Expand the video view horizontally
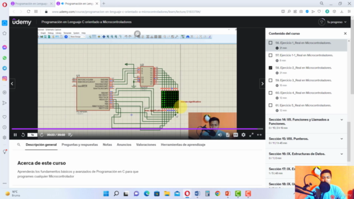 pyautogui.click(x=259, y=135)
